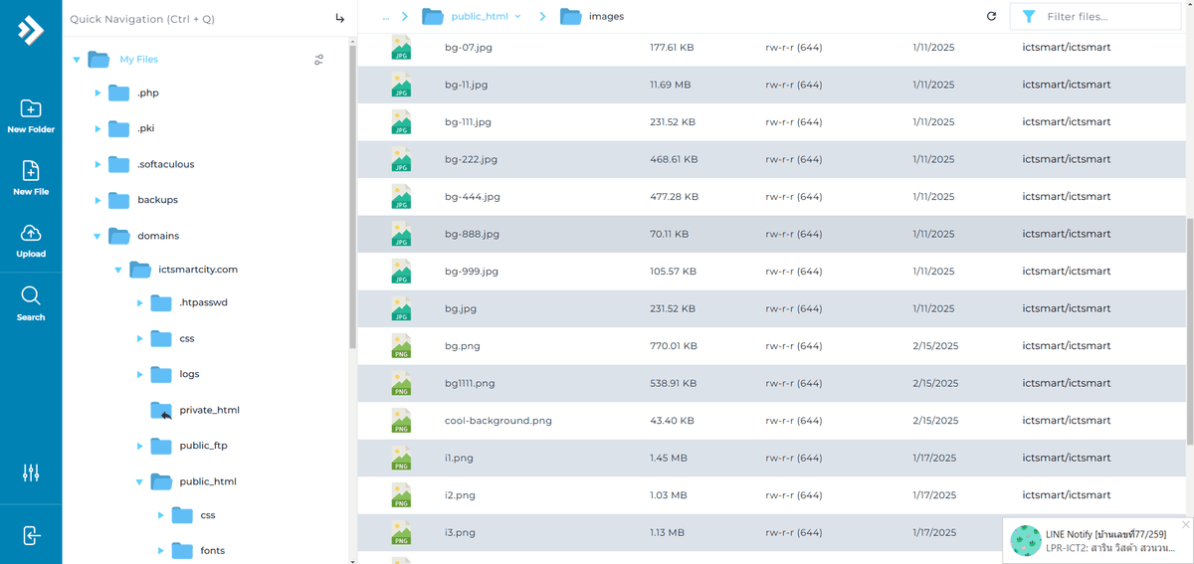
Task: Create a New File from the sidebar
Action: pyautogui.click(x=31, y=178)
